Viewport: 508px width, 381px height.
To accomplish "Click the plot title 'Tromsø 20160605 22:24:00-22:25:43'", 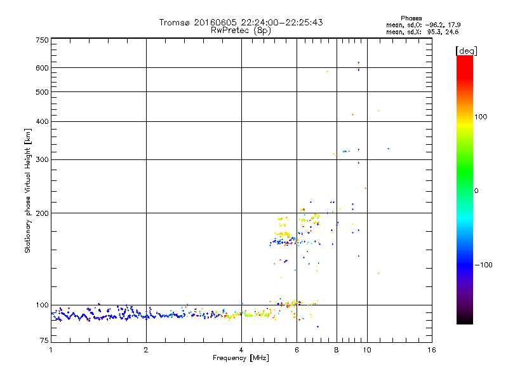I will (x=241, y=22).
